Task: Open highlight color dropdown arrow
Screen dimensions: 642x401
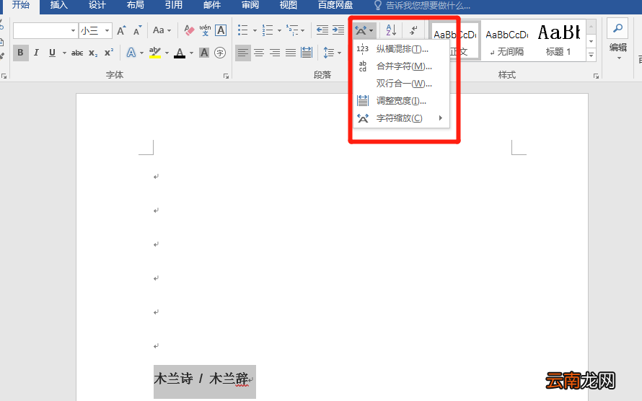Action: point(167,53)
